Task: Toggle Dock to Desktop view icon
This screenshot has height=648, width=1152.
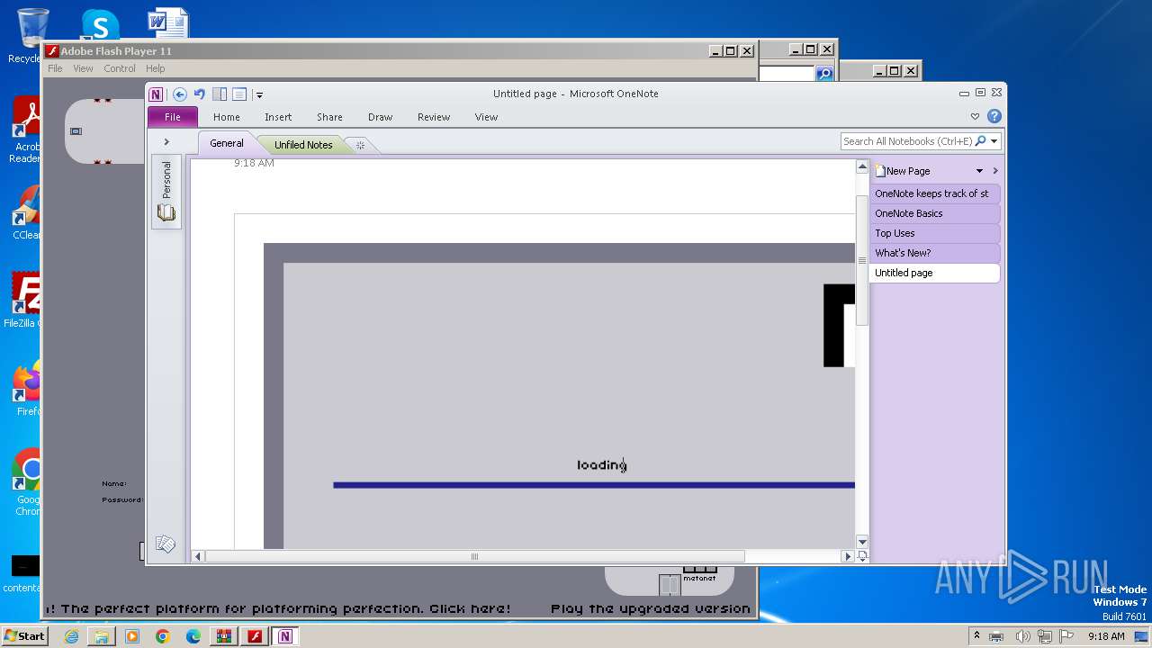Action: click(220, 94)
